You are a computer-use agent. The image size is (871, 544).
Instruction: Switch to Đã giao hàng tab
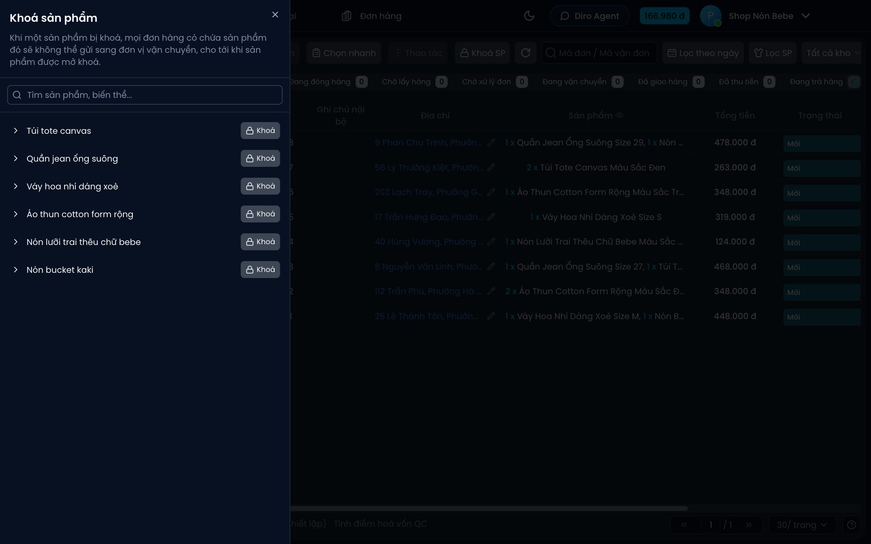tap(671, 82)
